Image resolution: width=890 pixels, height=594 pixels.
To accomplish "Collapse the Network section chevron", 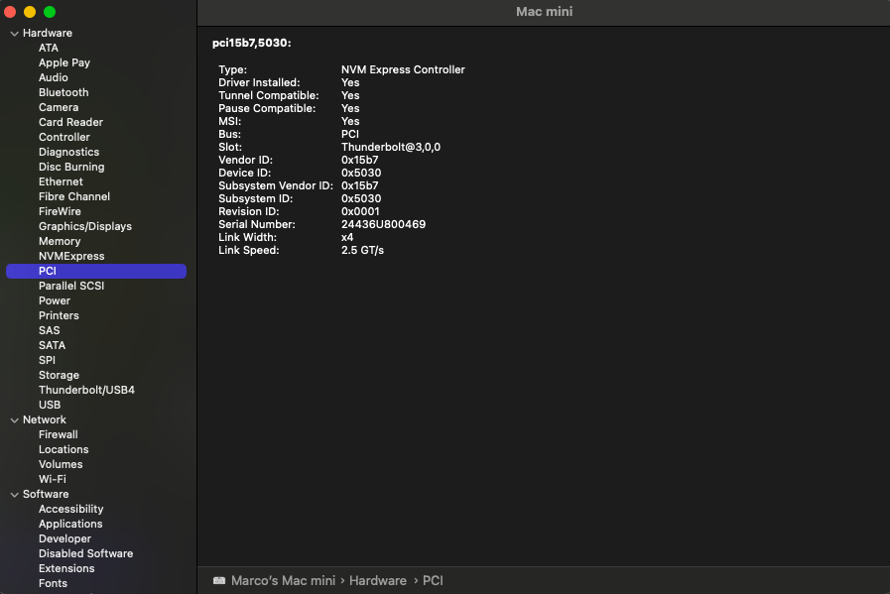I will [15, 420].
